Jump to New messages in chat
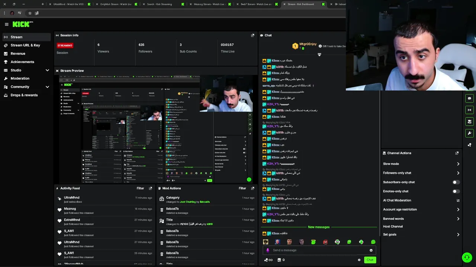This screenshot has height=267, width=476. [319, 227]
